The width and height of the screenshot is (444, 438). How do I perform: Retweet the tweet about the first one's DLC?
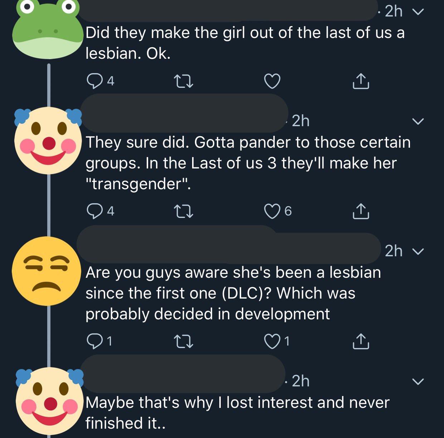183,341
